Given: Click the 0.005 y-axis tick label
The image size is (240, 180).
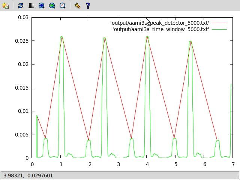Looking at the screenshot, I should pos(22,135).
